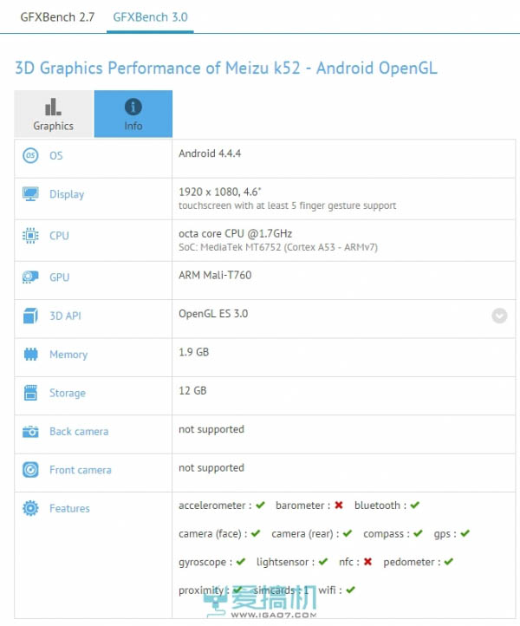Click the ARM Mali-T760 GPU value
The image size is (520, 626).
(x=215, y=276)
